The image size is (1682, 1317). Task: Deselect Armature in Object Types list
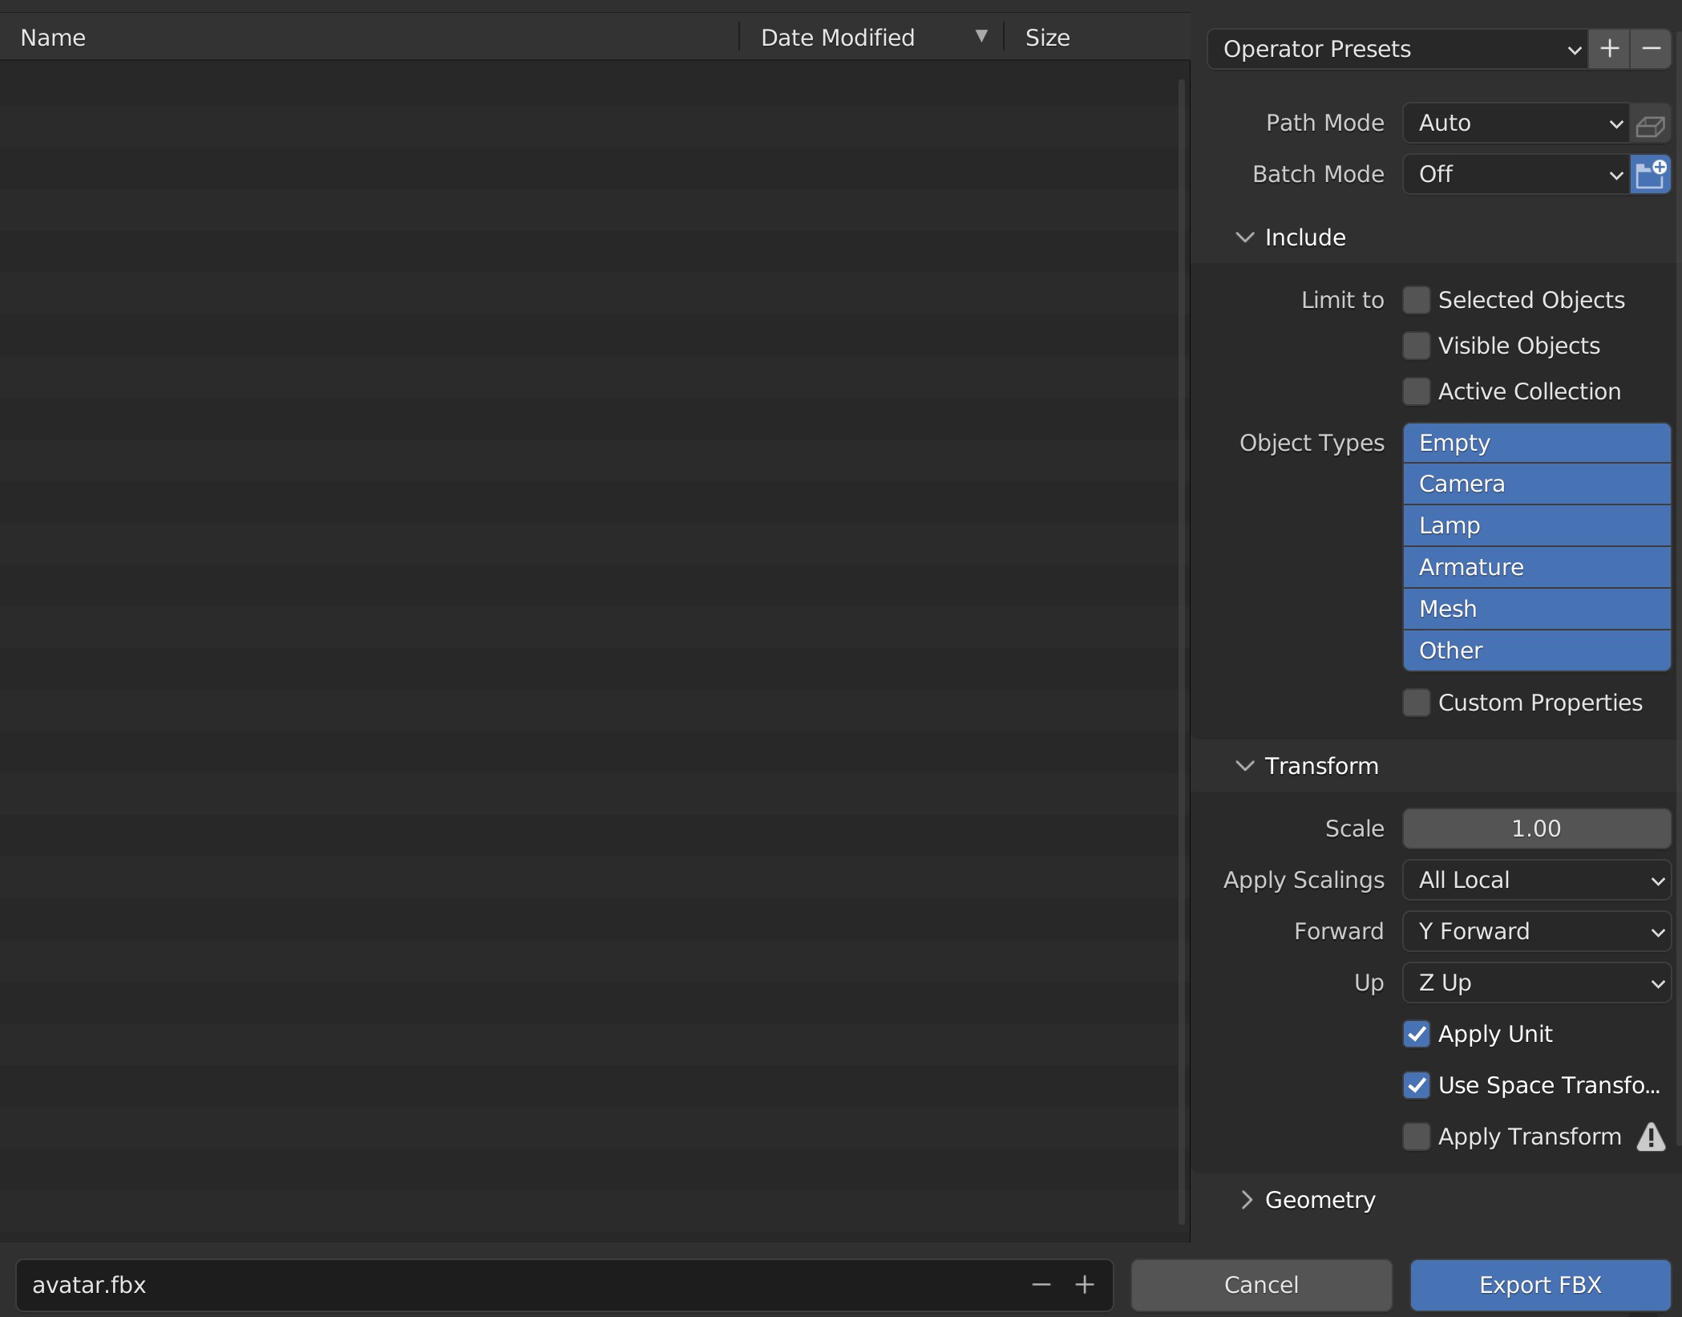pos(1535,567)
